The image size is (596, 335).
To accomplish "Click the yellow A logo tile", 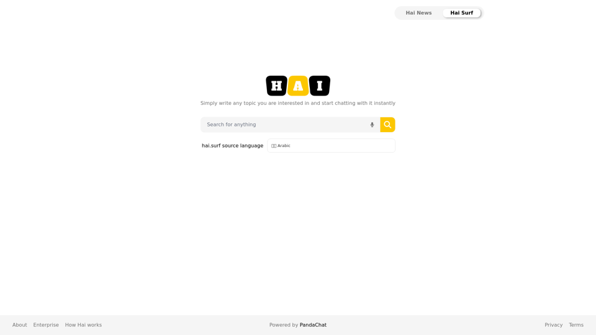I will pos(298,86).
